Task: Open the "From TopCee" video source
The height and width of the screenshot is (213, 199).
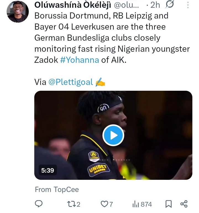Action: pyautogui.click(x=57, y=189)
